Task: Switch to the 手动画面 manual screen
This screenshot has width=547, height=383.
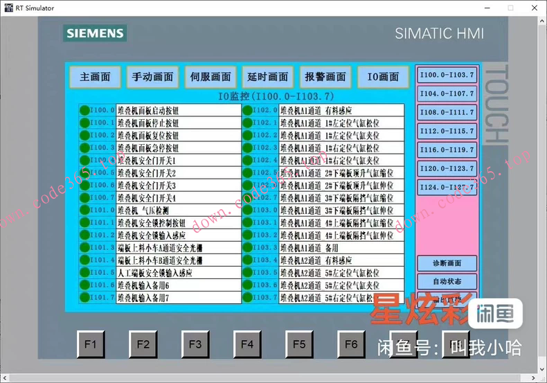Action: coord(153,77)
